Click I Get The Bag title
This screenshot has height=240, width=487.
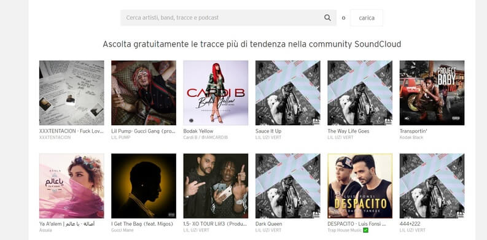coord(142,224)
